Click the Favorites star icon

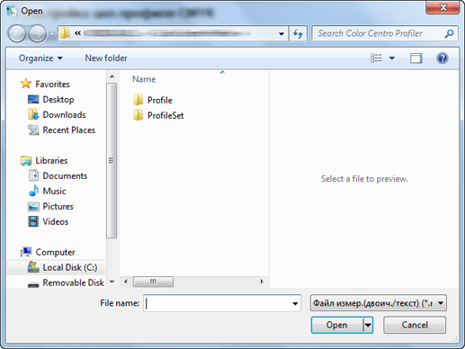click(26, 84)
